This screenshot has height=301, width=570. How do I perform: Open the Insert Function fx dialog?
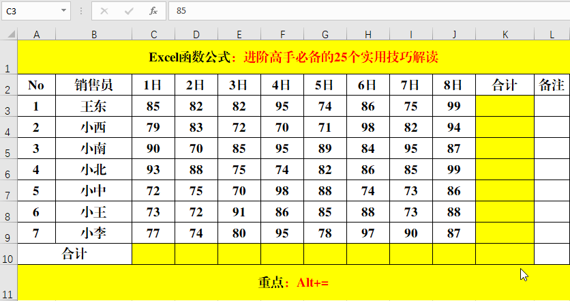[153, 11]
